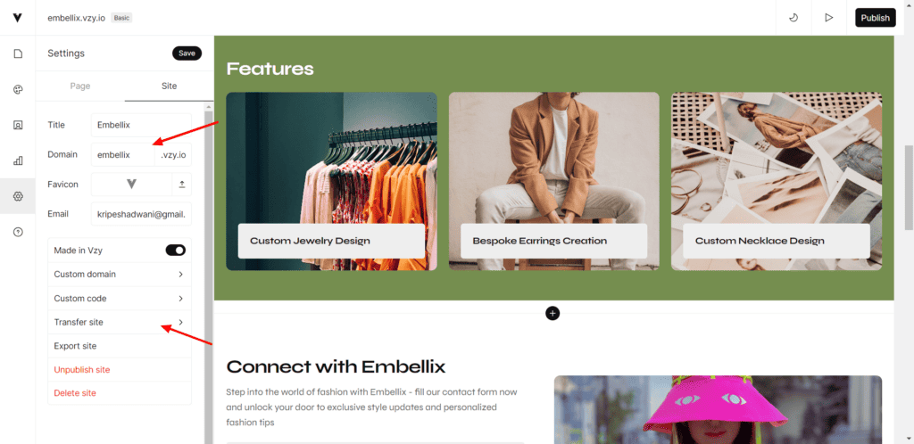Upload a favicon with upload icon
Viewport: 914px width, 444px height.
(182, 184)
